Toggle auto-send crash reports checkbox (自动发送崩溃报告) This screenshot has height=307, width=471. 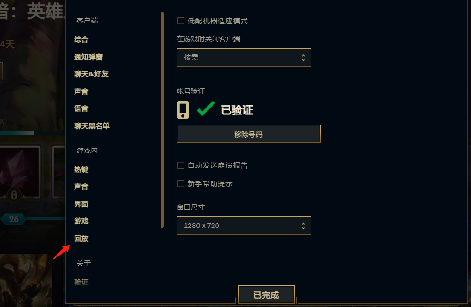click(x=181, y=165)
